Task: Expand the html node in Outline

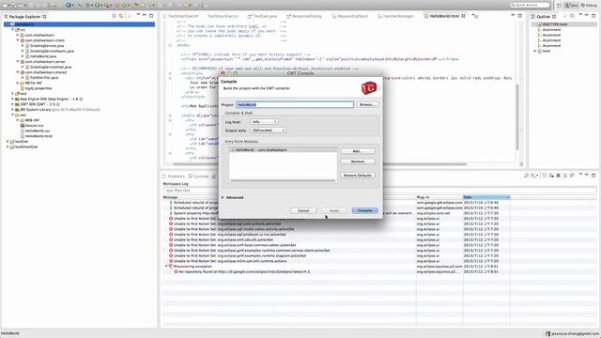Action: tap(535, 51)
